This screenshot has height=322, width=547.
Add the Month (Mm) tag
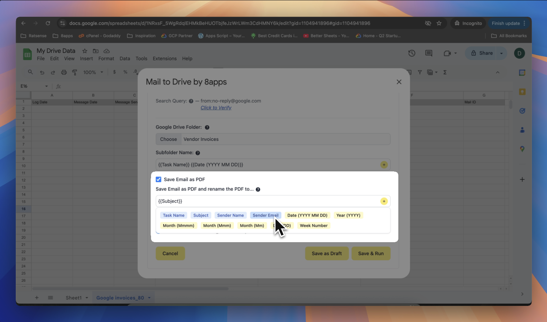[x=252, y=226]
